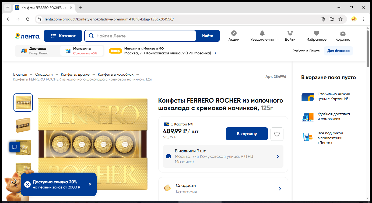This screenshot has width=372, height=203.
Task: Click the location blocked icon in address bar
Action: pos(323,19)
